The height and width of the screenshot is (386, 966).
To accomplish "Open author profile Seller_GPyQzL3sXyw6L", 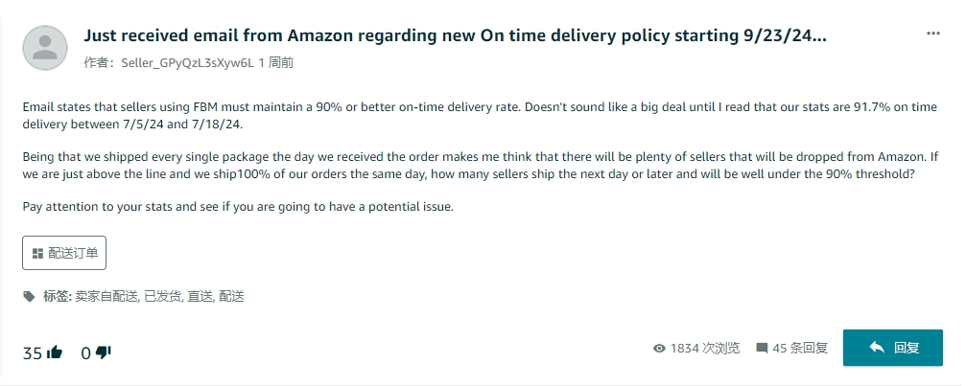I will (186, 63).
